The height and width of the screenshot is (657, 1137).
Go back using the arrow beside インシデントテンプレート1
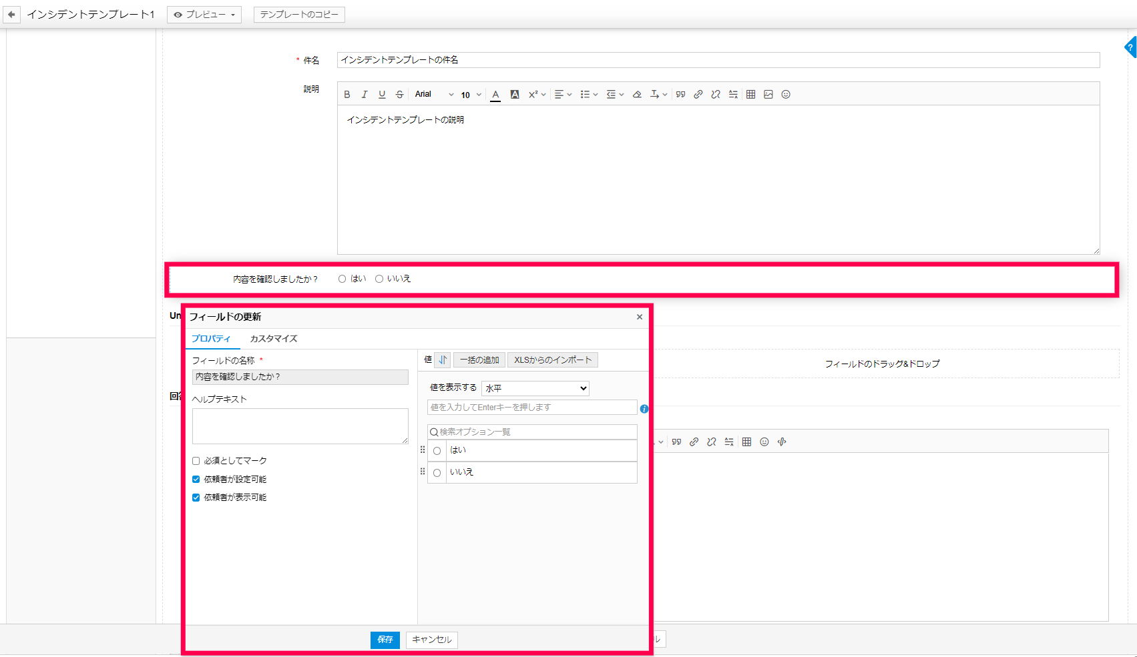coord(11,14)
